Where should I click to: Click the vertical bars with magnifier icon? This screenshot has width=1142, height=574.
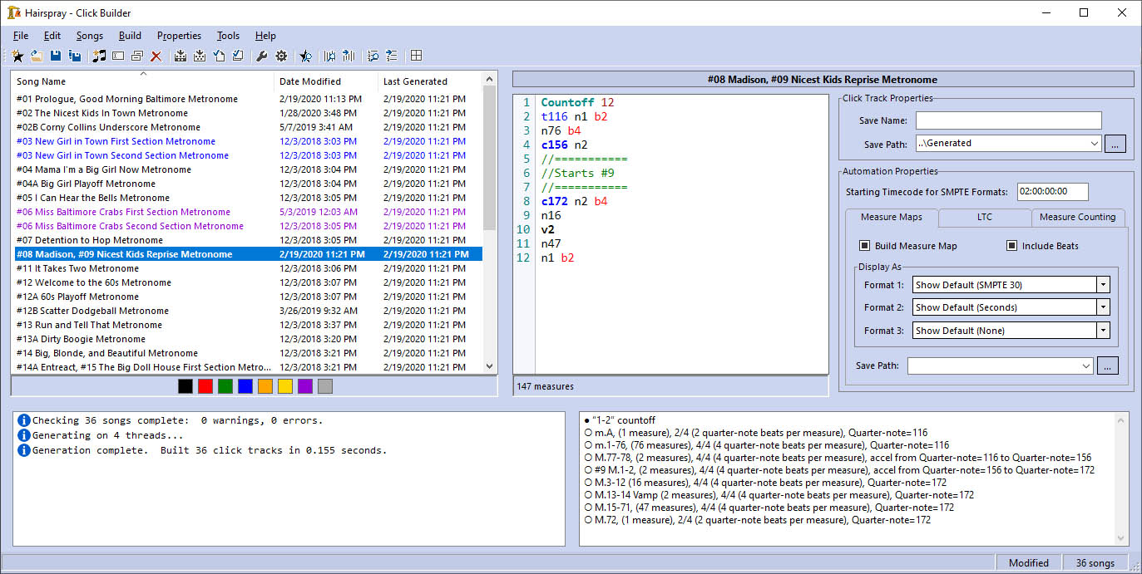click(x=330, y=56)
